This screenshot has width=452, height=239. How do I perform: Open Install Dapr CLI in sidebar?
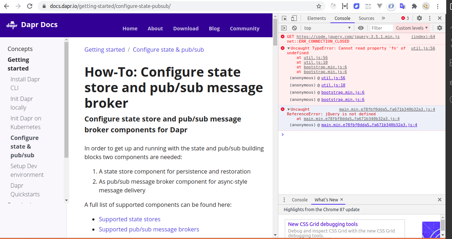coord(25,84)
